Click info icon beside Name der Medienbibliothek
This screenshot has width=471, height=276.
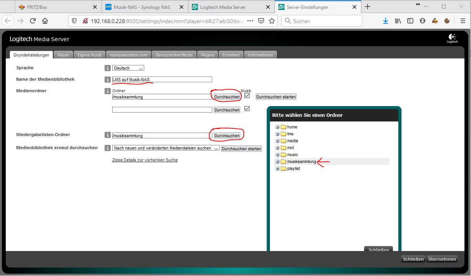coord(108,80)
